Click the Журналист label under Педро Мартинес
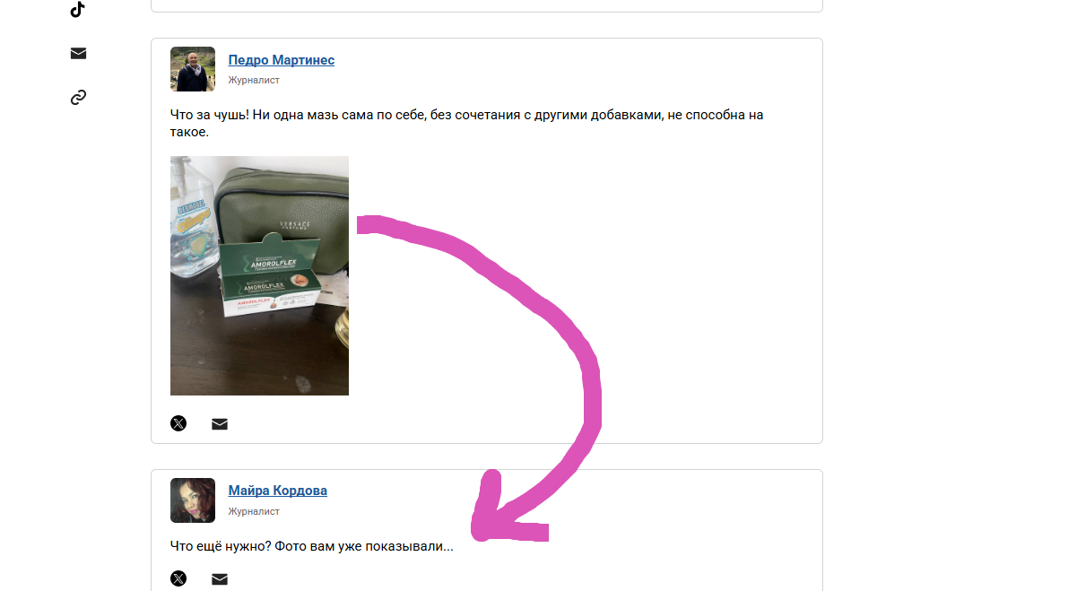Screen dimensions: 1077x591 click(254, 81)
